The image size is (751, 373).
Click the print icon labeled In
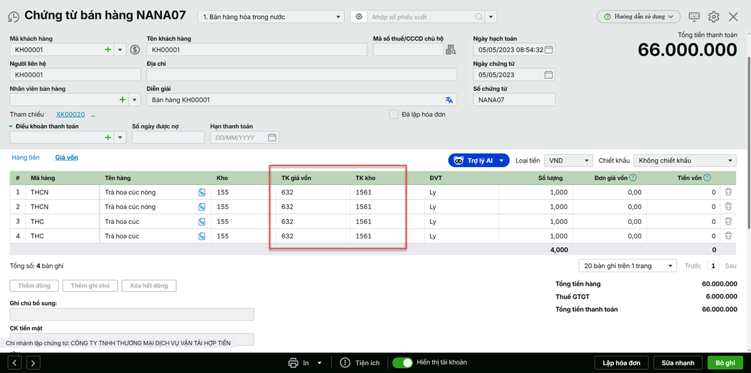(294, 363)
